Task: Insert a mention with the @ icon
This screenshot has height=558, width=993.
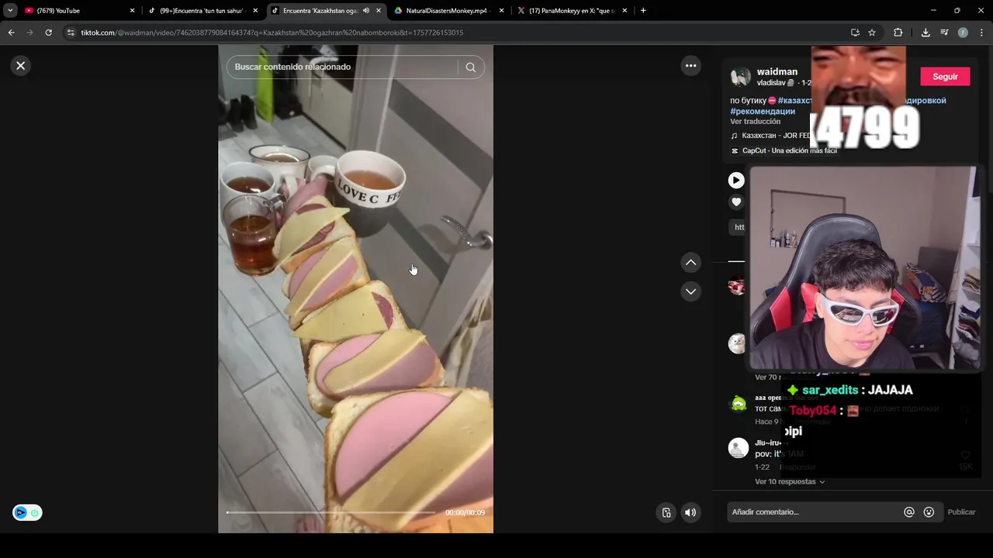Action: 909,512
